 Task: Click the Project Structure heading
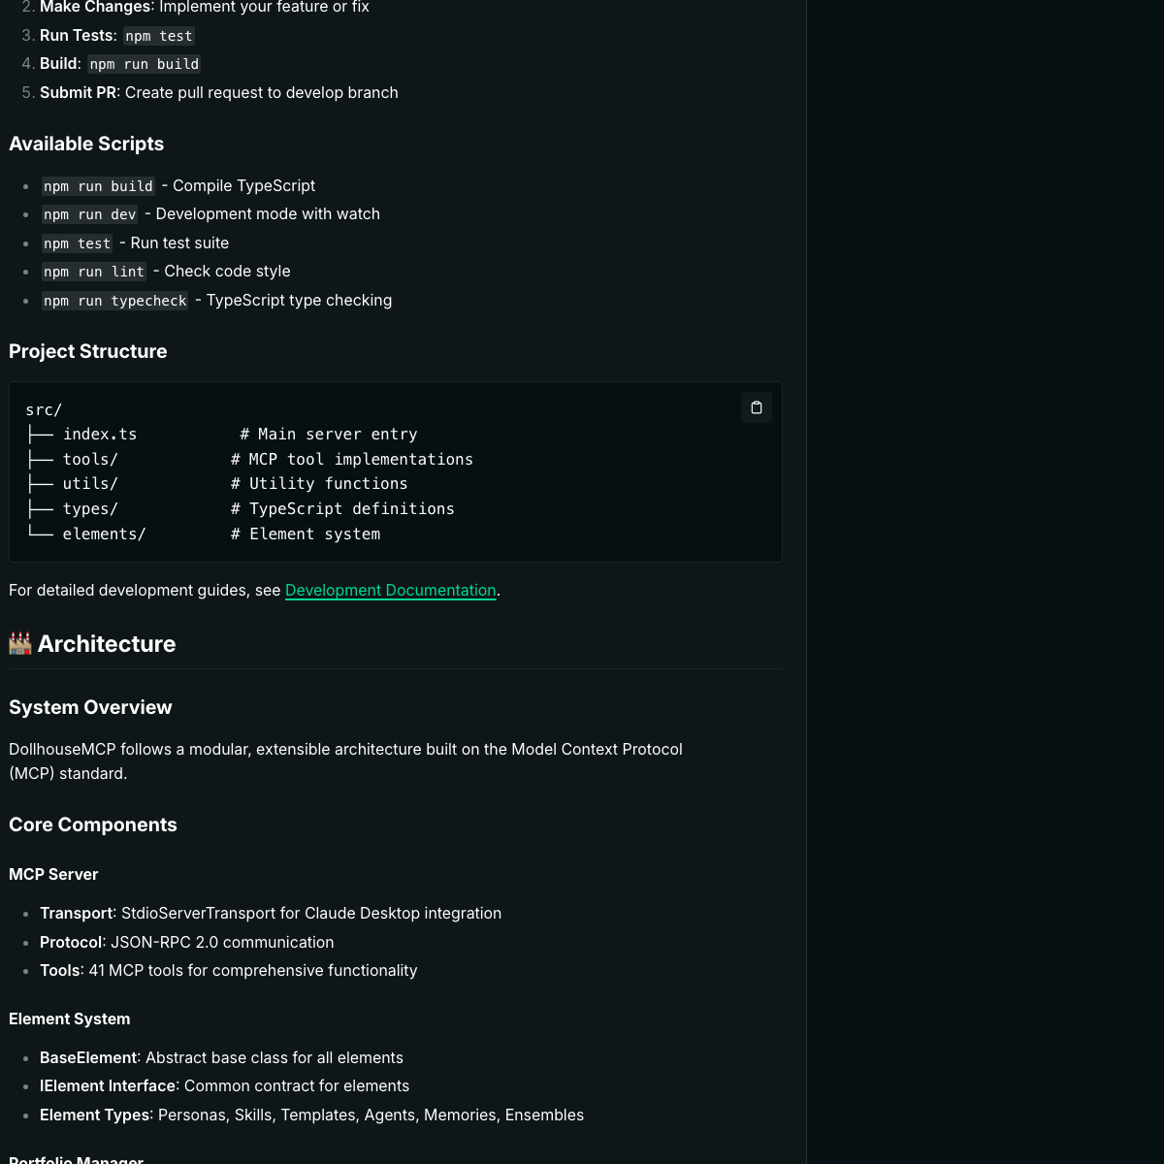87,351
